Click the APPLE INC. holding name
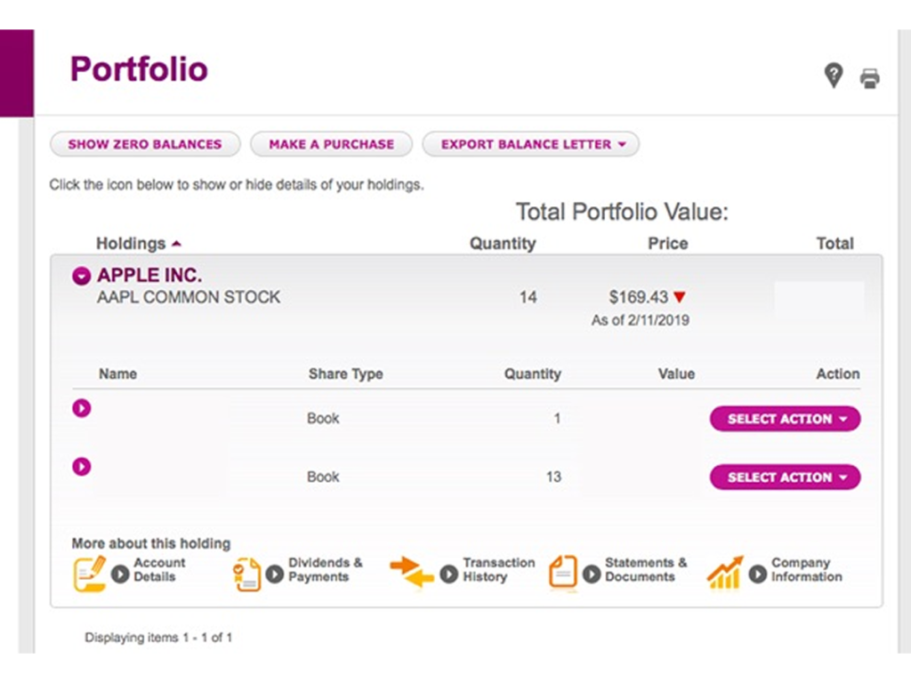This screenshot has width=911, height=683. (149, 275)
